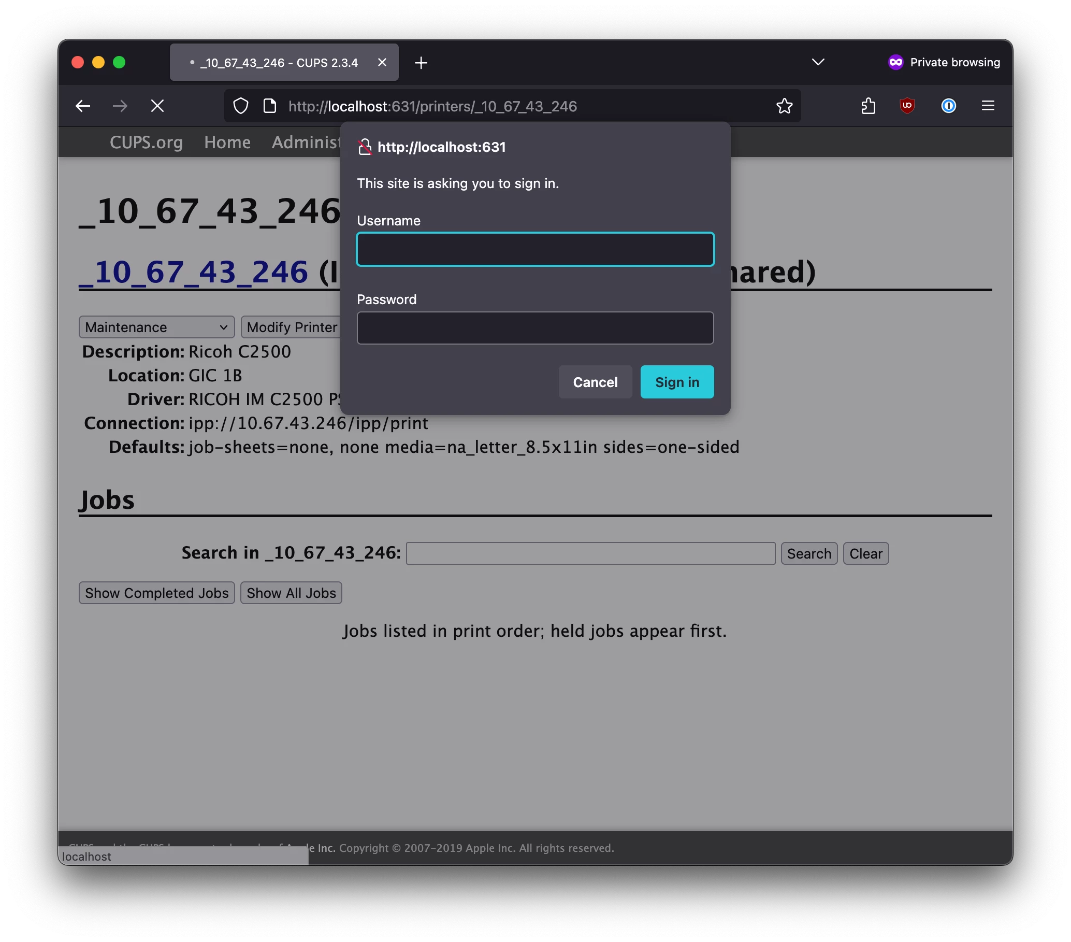The height and width of the screenshot is (942, 1071).
Task: Stop loading the page with X icon
Action: coord(157,106)
